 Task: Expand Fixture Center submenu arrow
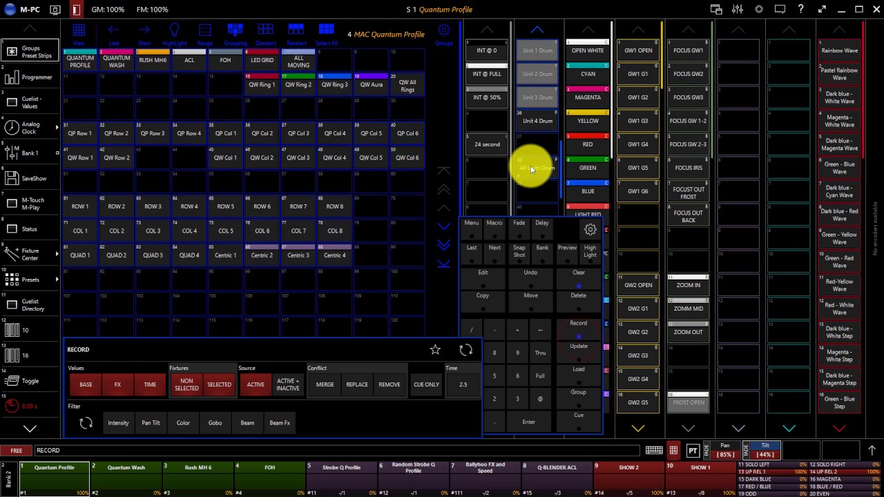pyautogui.click(x=57, y=254)
